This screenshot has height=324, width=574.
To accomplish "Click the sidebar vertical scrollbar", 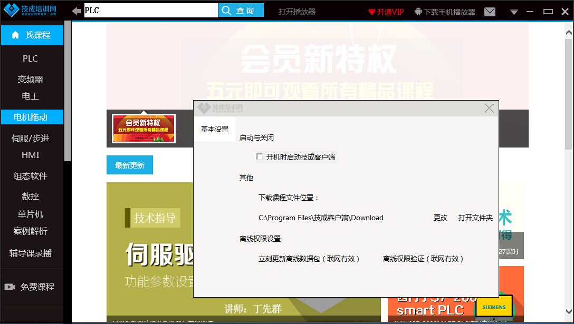I will tap(67, 90).
